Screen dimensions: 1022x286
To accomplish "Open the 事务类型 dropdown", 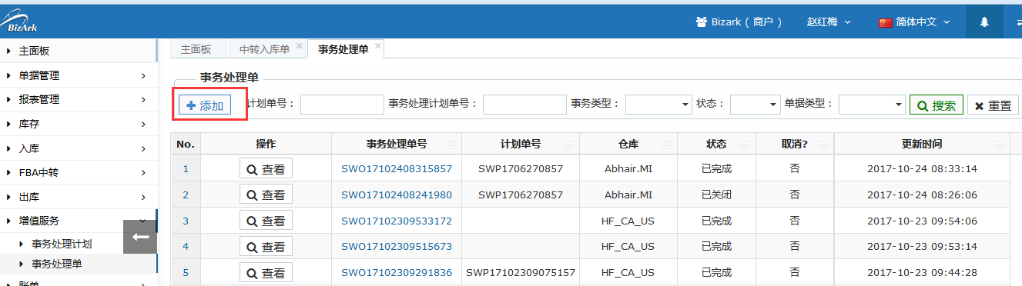I will pyautogui.click(x=658, y=105).
